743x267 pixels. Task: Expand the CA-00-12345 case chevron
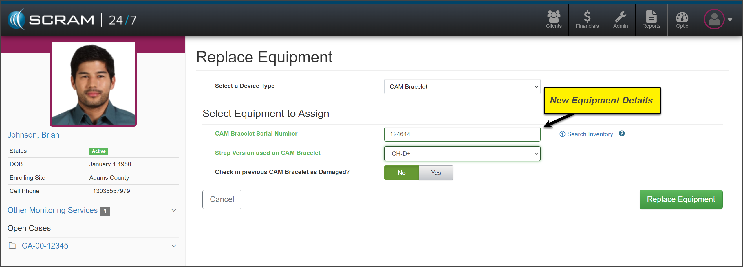(174, 246)
